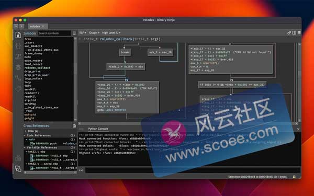Image resolution: width=314 pixels, height=196 pixels.
Task: Switch to the Log tab
Action: [x=81, y=129]
